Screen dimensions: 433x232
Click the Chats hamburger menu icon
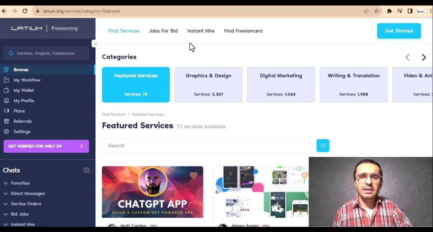coord(86,170)
